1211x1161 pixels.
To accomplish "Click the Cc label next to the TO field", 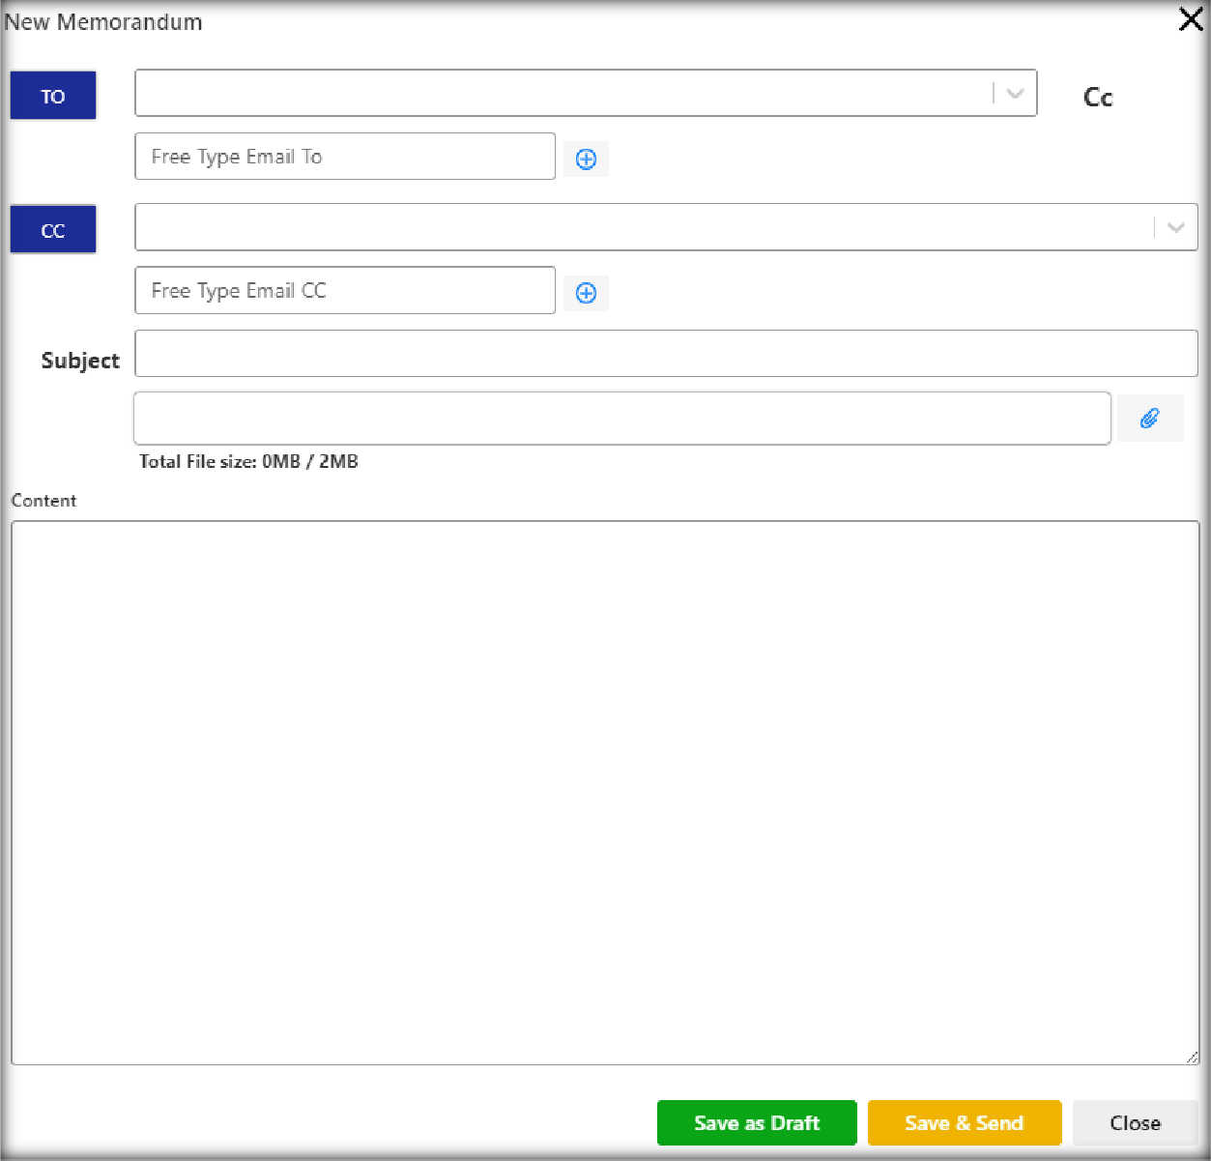I will click(x=1098, y=98).
